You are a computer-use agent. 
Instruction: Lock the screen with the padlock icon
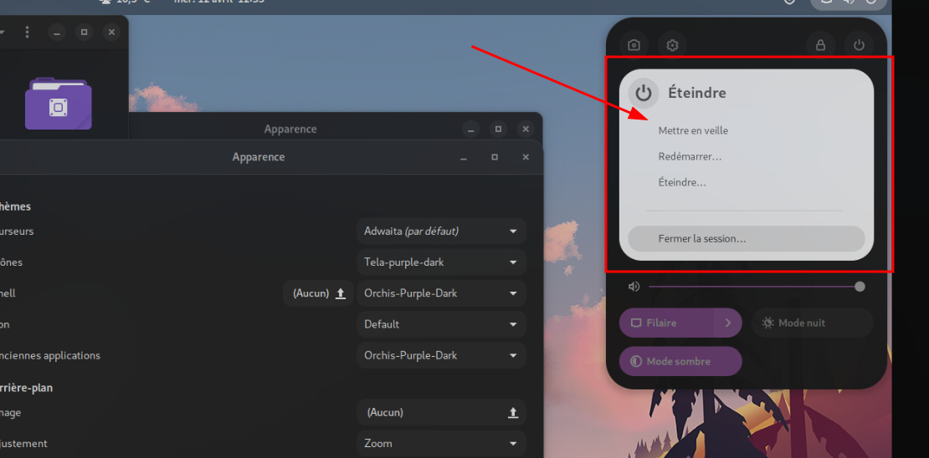pyautogui.click(x=820, y=45)
